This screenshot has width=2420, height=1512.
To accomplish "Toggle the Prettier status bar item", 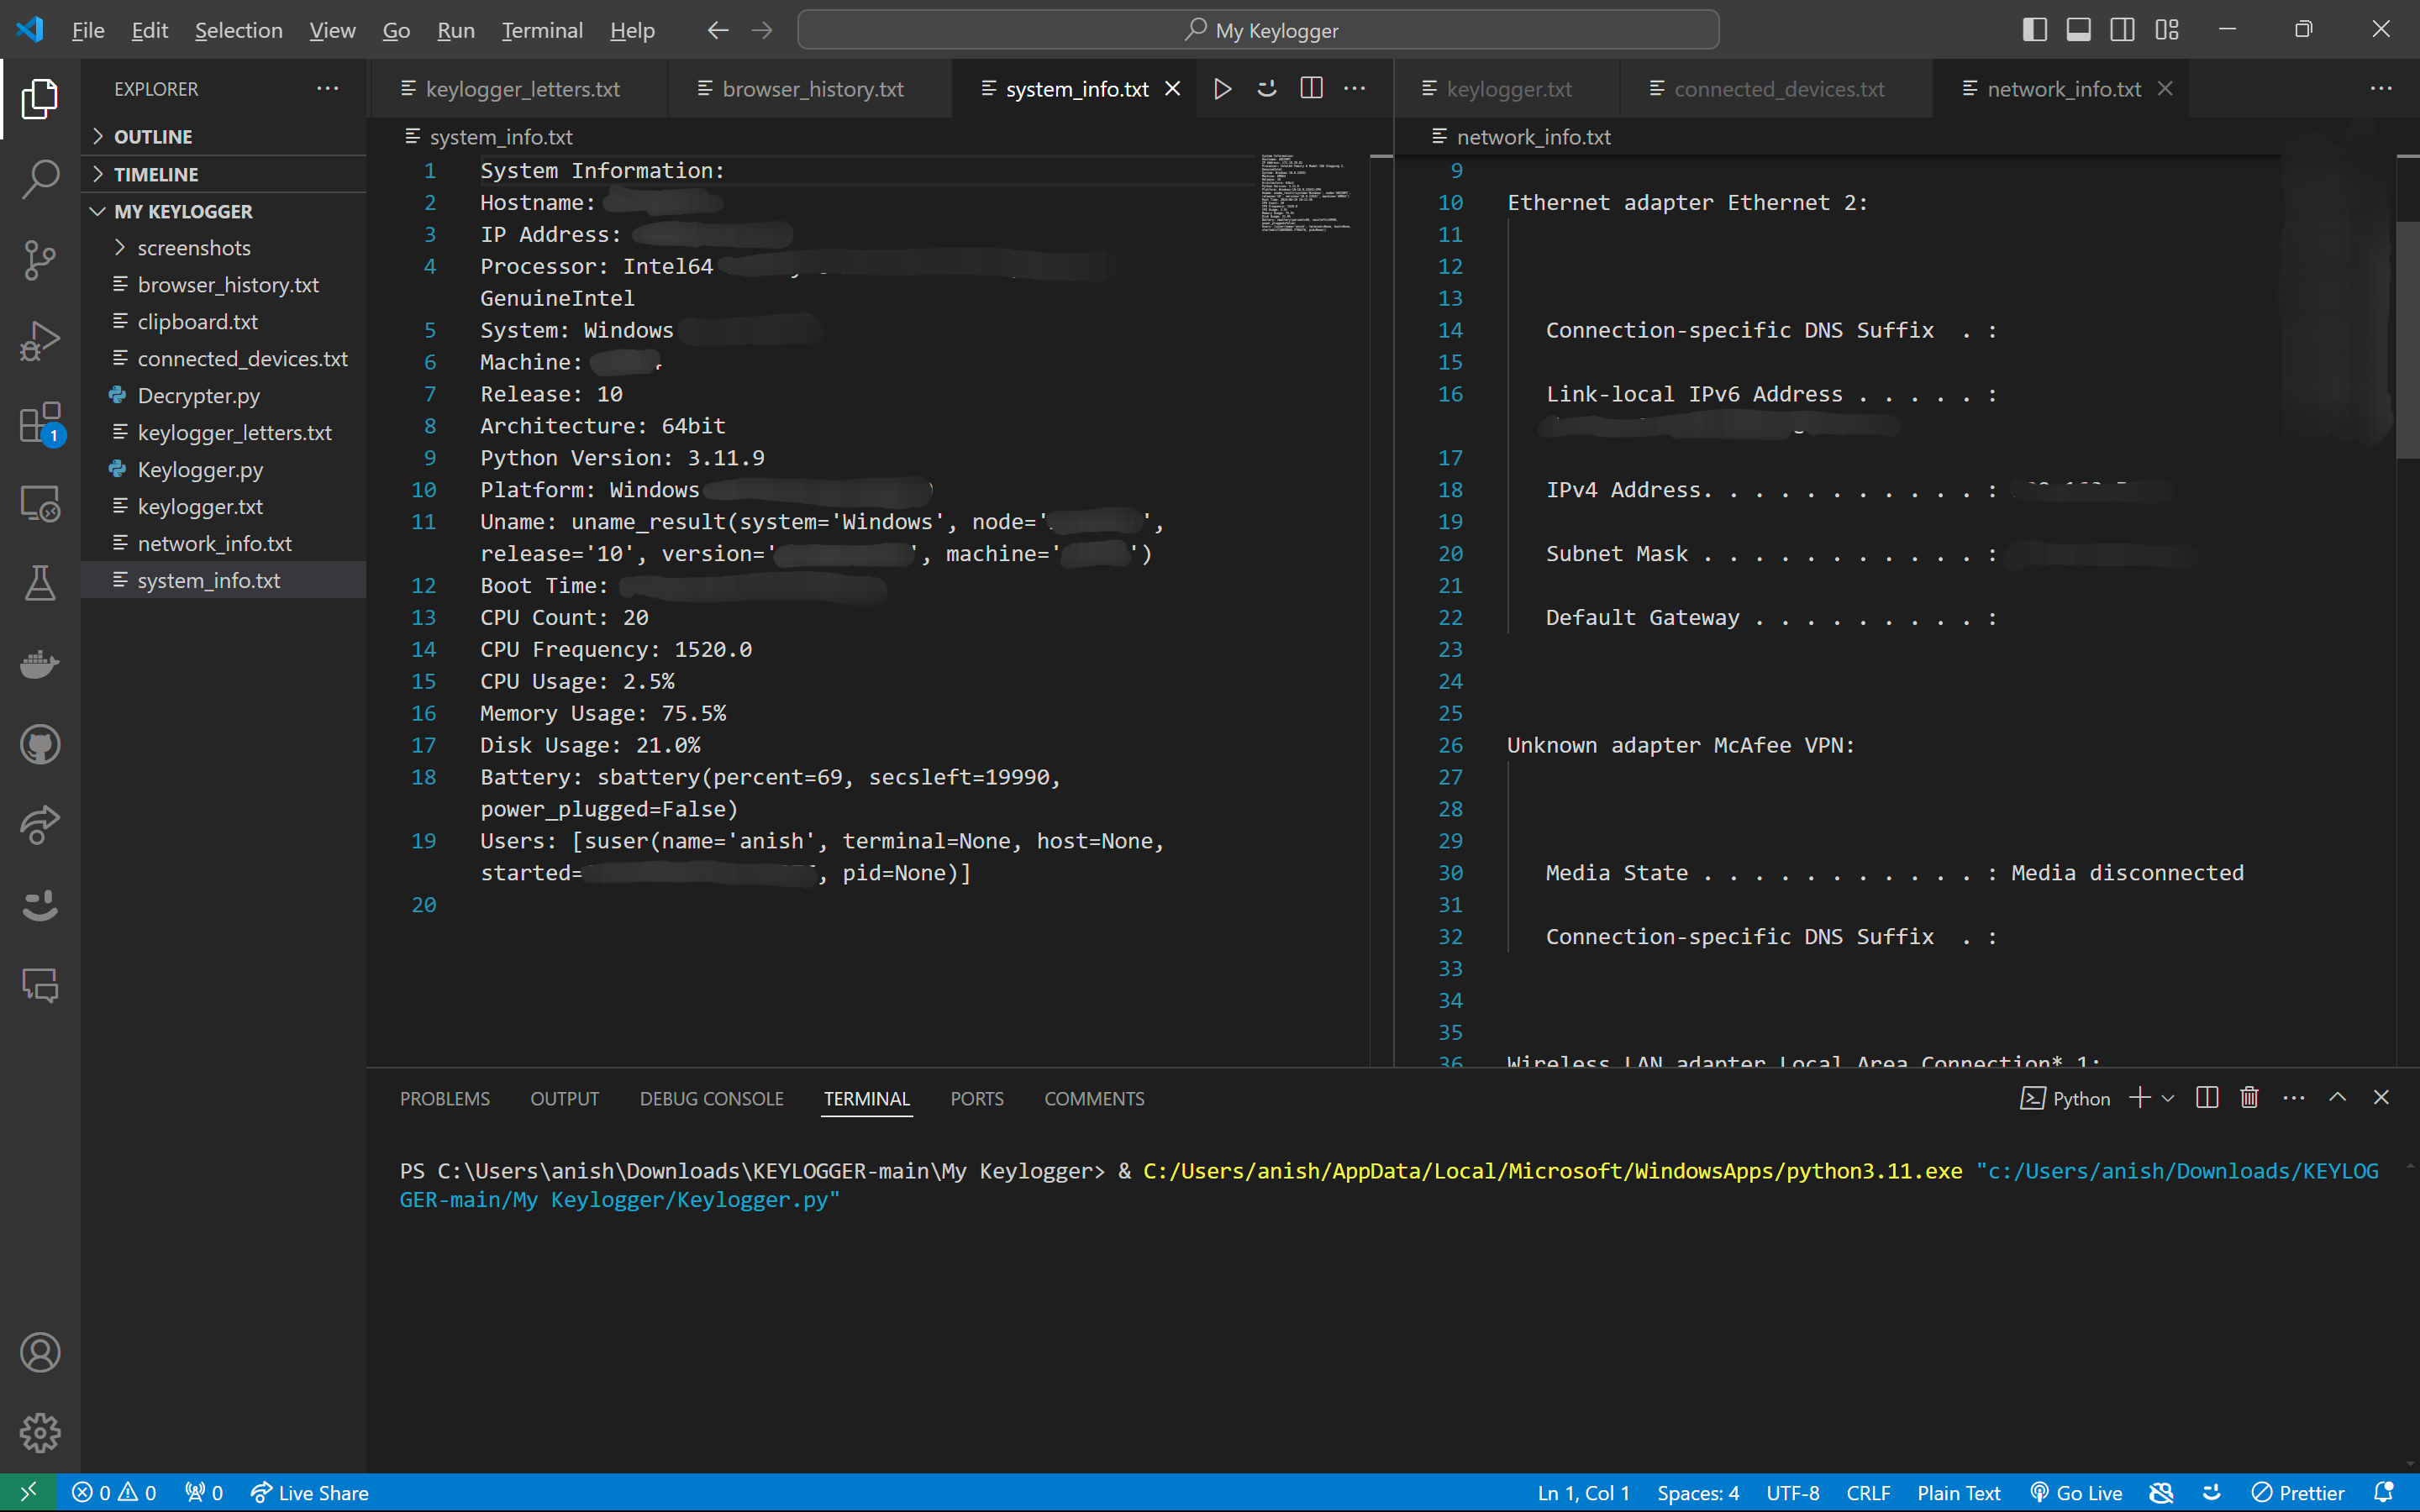I will click(x=2298, y=1493).
